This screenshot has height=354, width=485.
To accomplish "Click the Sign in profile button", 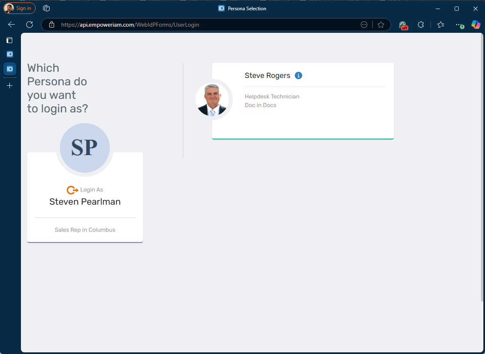I will point(20,8).
